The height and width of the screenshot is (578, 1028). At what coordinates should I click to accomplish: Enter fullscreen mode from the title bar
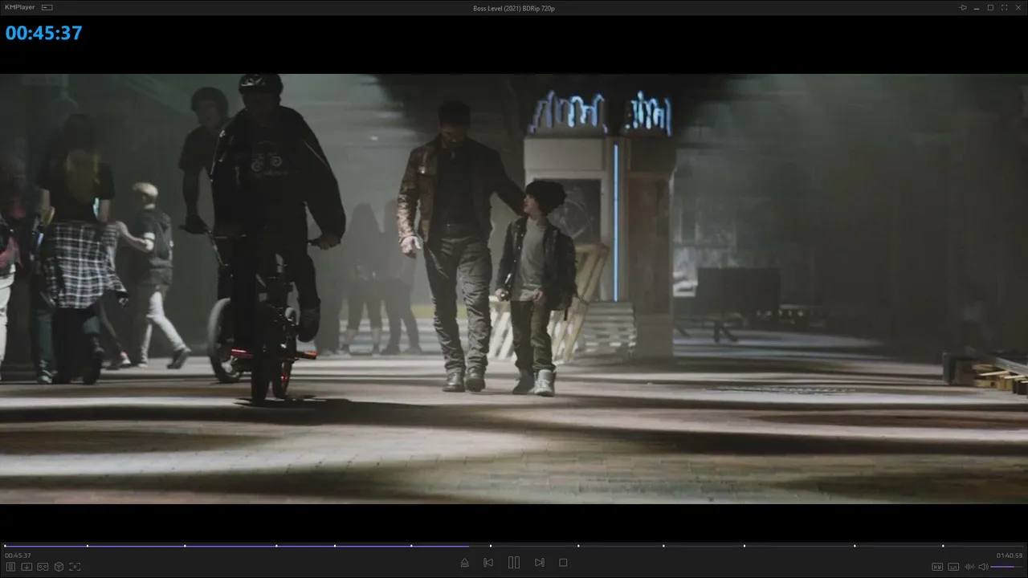[1004, 7]
